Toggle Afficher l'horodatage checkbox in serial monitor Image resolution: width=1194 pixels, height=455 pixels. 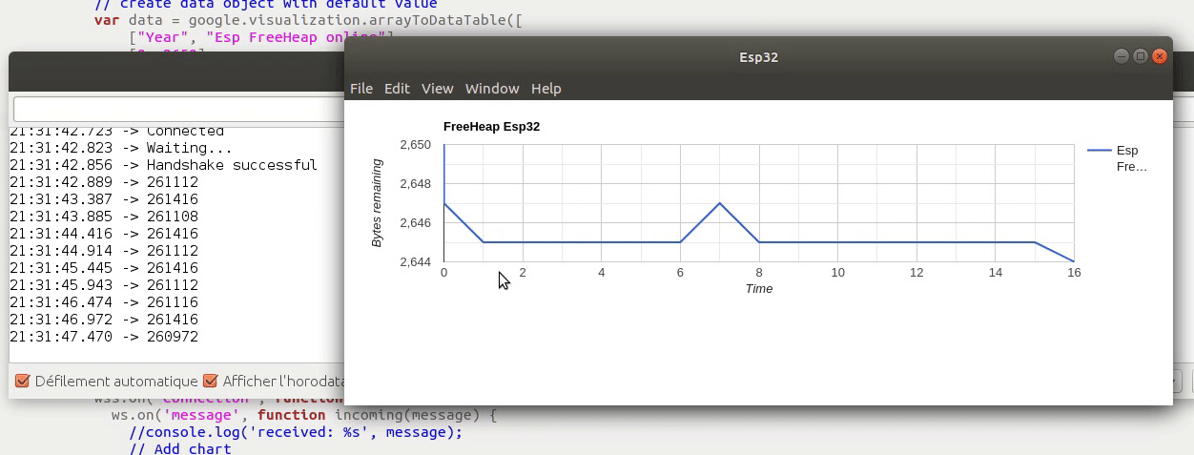(211, 381)
